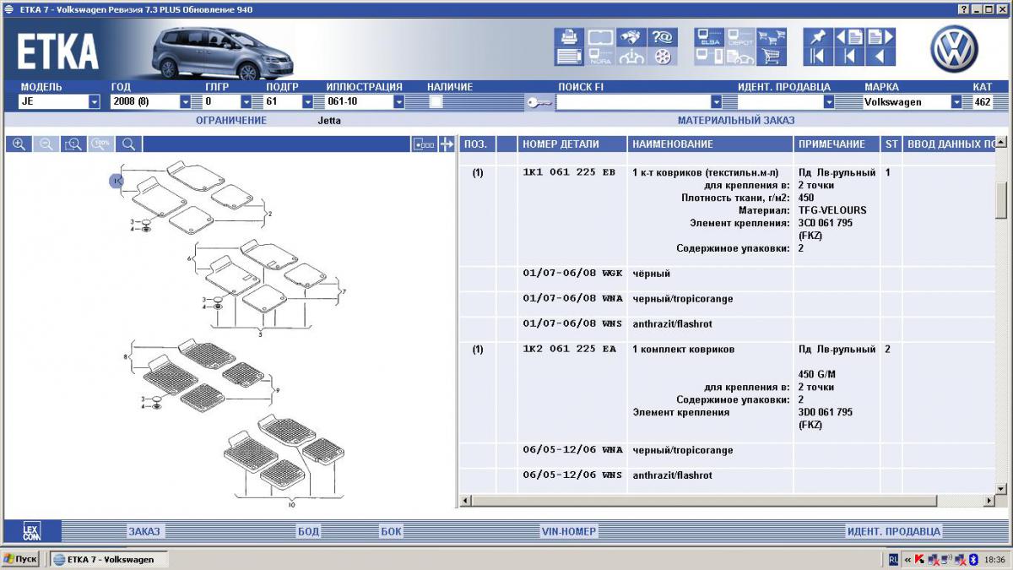Click the binoculars search icon
Viewport: 1013px width, 570px height.
point(631,37)
